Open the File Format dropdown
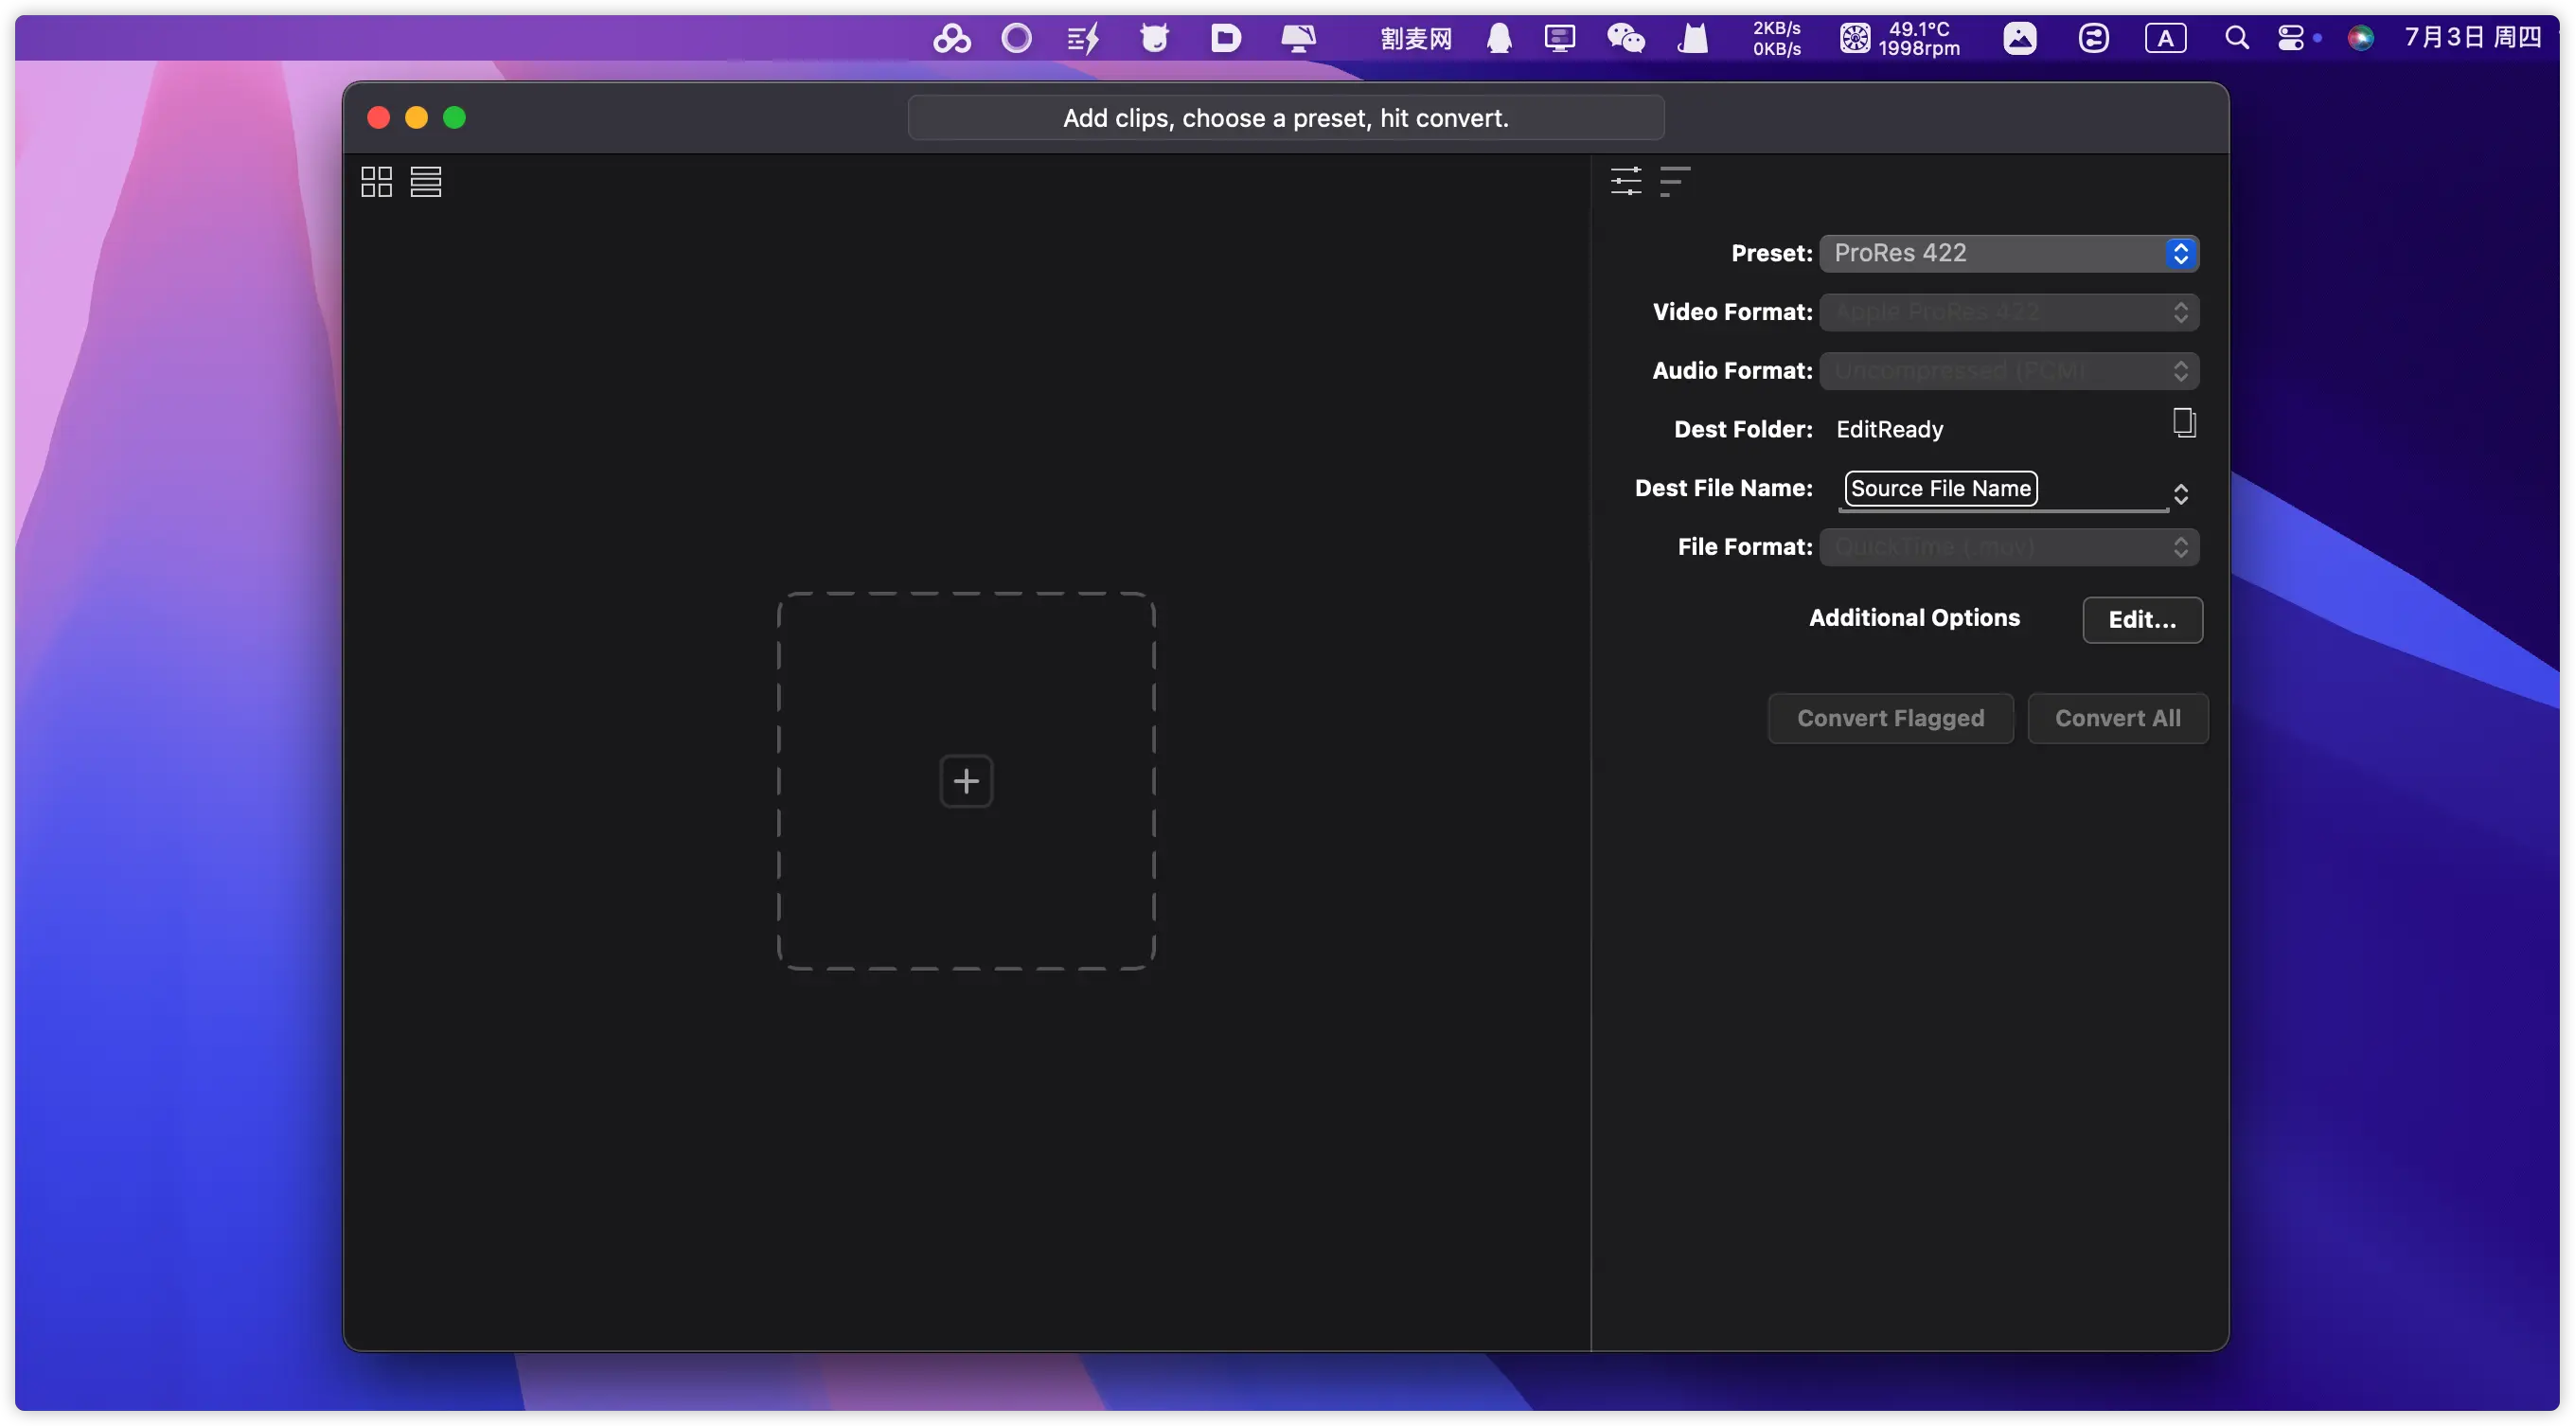Image resolution: width=2575 pixels, height=1426 pixels. tap(2009, 547)
